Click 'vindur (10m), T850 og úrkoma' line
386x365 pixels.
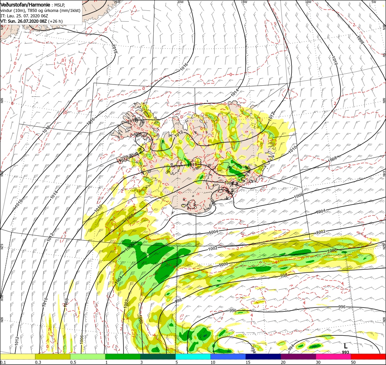click(41, 10)
